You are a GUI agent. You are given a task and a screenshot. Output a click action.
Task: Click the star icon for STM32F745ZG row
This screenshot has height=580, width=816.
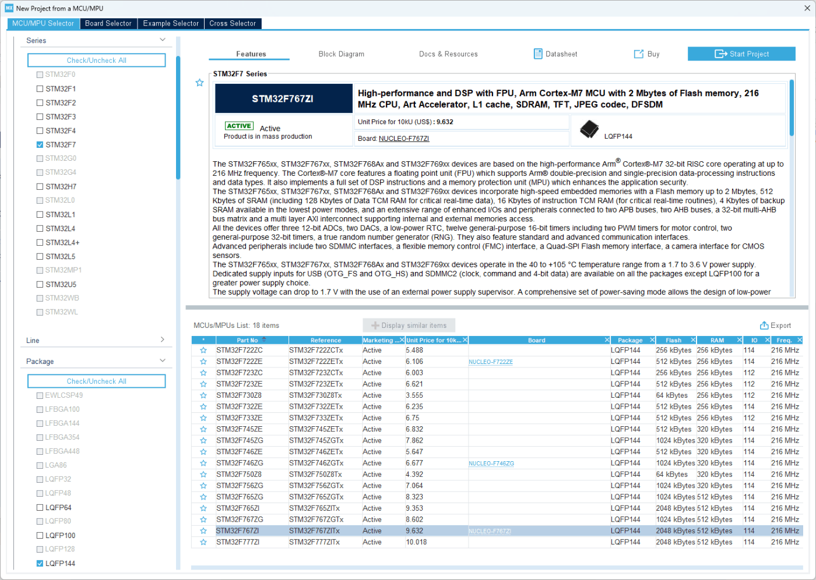coord(203,441)
